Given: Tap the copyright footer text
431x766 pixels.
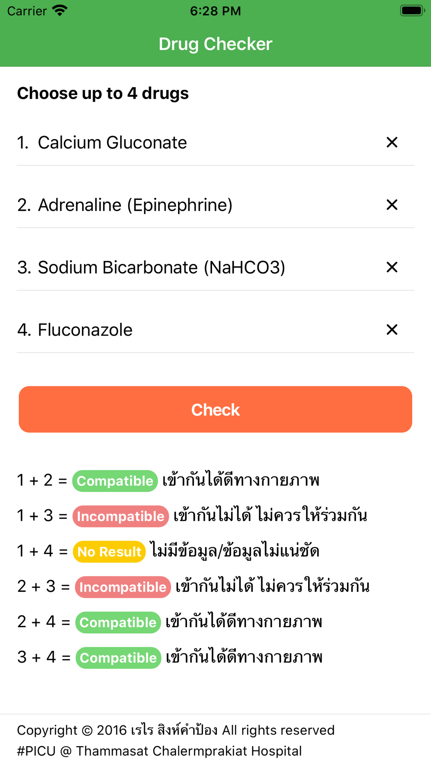Looking at the screenshot, I should (176, 740).
